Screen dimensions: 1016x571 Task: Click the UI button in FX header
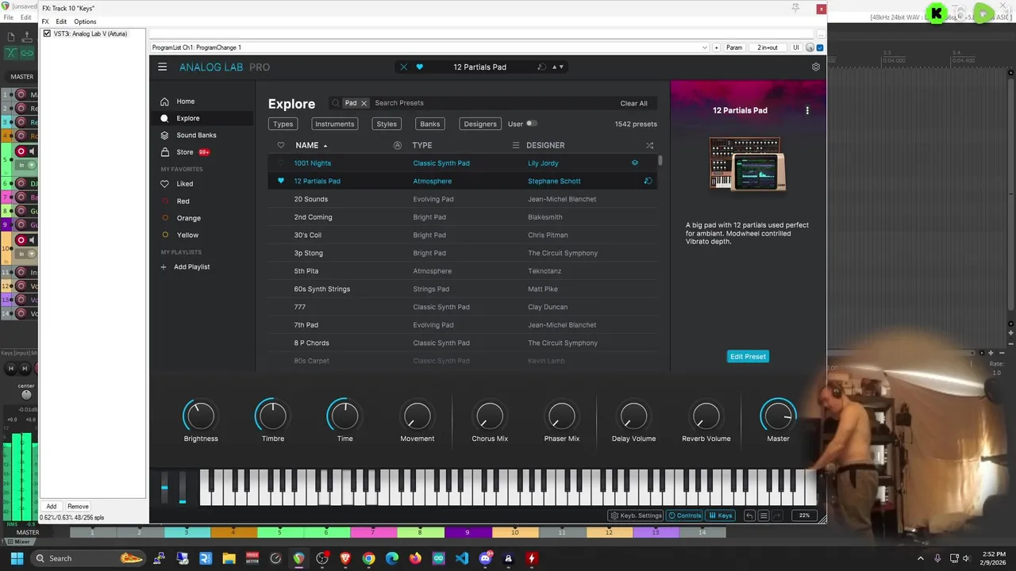[x=796, y=48]
